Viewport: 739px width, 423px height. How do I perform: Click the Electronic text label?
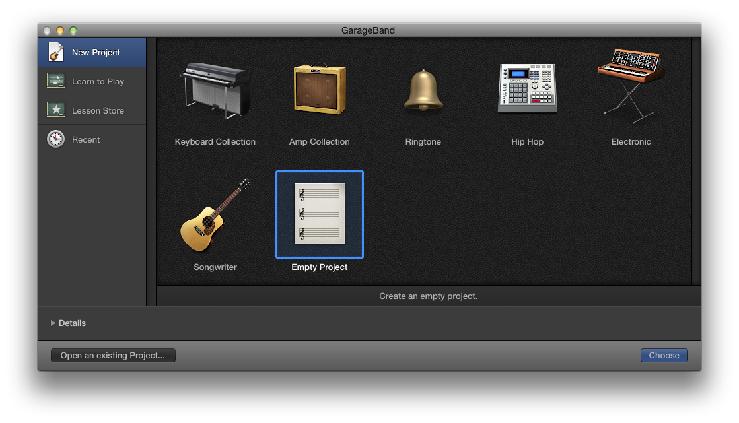631,142
